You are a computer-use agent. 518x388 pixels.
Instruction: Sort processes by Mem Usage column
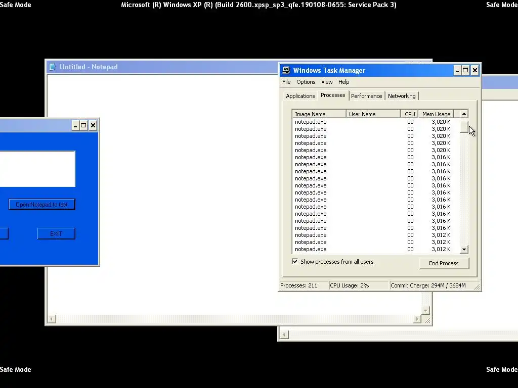436,114
